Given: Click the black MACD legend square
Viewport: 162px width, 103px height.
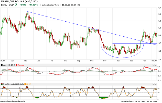Looking at the screenshot, I should tap(1, 65).
